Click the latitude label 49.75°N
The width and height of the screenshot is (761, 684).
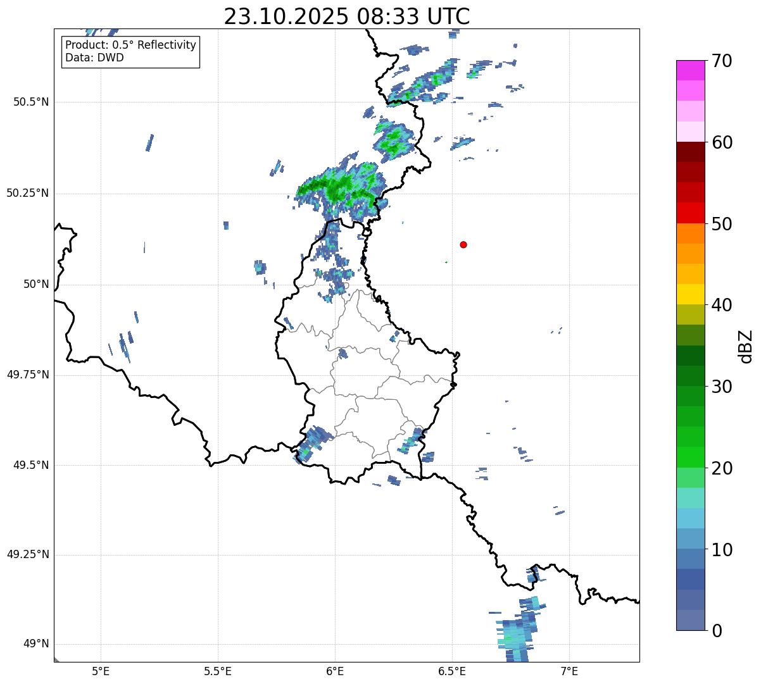click(x=28, y=375)
